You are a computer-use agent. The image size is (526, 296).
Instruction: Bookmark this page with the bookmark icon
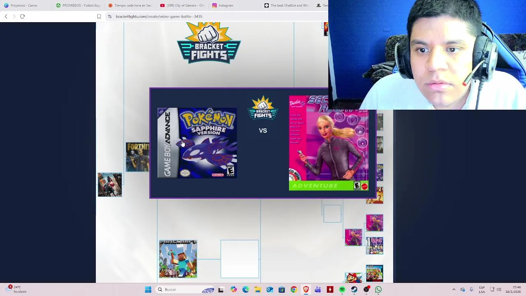click(99, 16)
